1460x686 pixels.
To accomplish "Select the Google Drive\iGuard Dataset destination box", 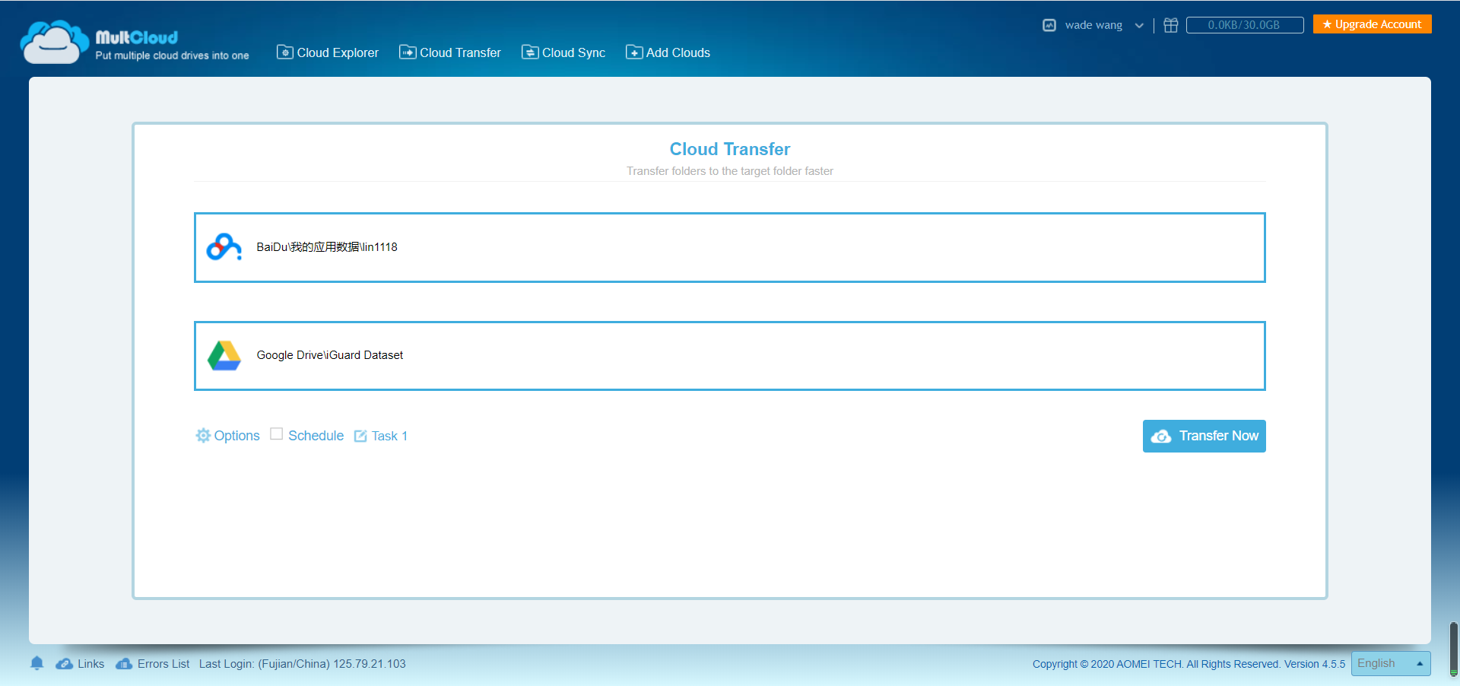I will tap(729, 355).
